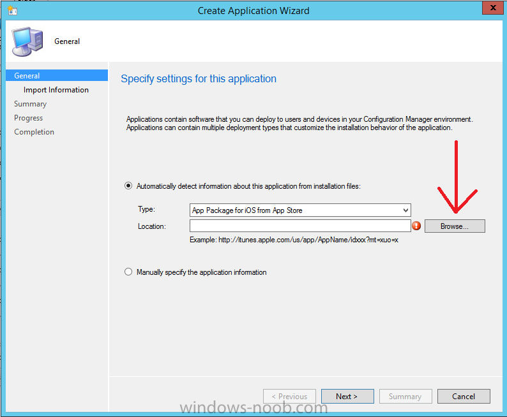Click the 'General' header title text
The height and width of the screenshot is (417, 507).
tap(67, 41)
